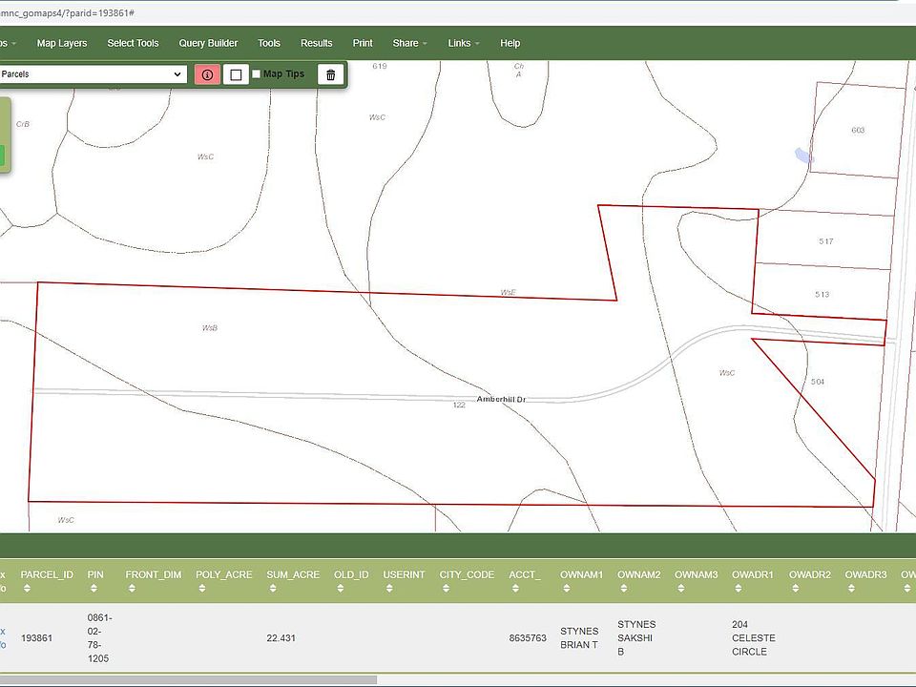
Task: Sort by PARCEL_ID column arrows
Action: 27,589
